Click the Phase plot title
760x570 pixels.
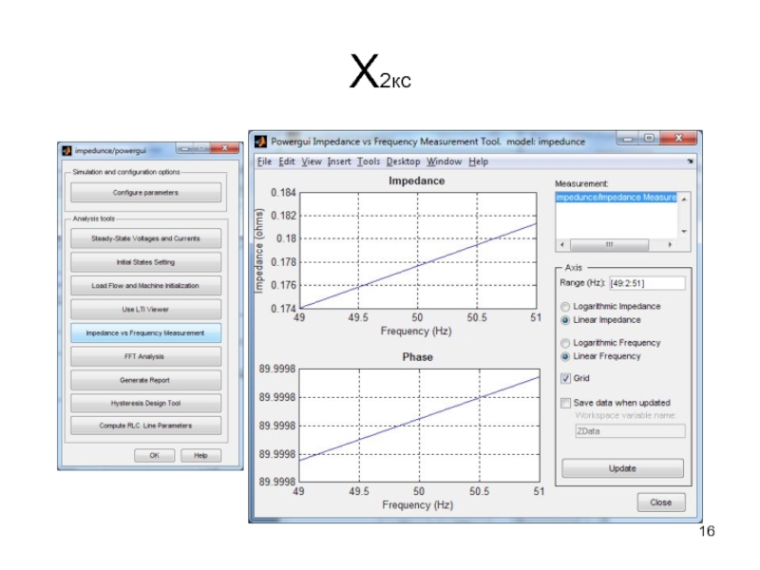coord(418,357)
